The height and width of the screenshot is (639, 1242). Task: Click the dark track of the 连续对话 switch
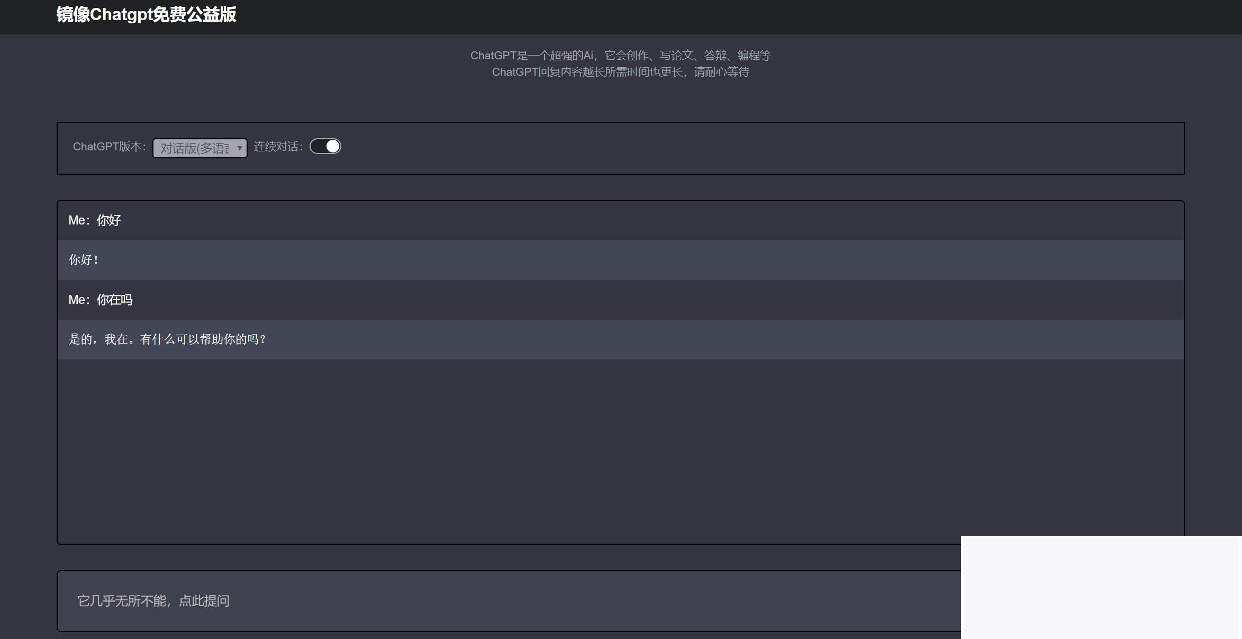point(318,146)
